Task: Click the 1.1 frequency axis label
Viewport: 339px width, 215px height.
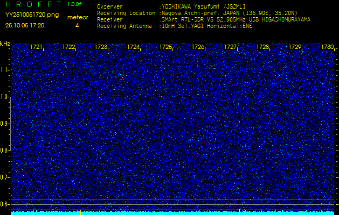Action: (4, 70)
